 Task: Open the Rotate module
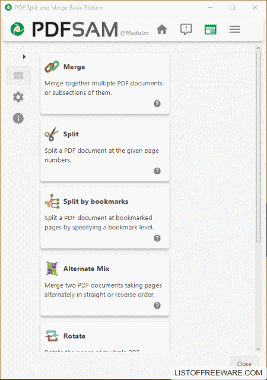click(x=105, y=337)
